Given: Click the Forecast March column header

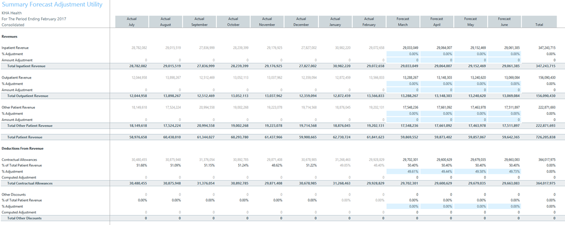Looking at the screenshot, I should click(x=404, y=22).
